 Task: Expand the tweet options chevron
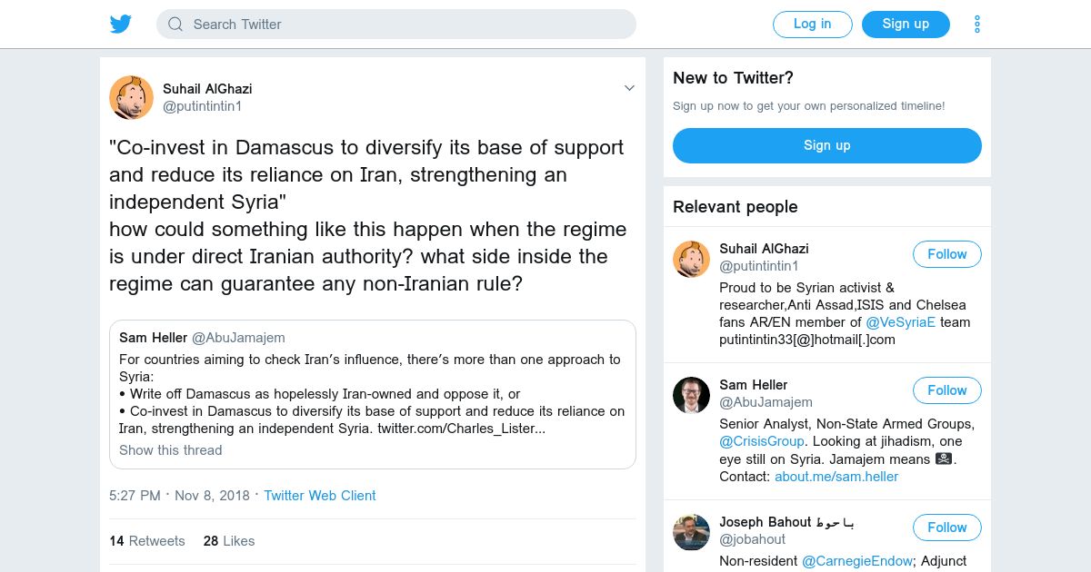pyautogui.click(x=629, y=88)
